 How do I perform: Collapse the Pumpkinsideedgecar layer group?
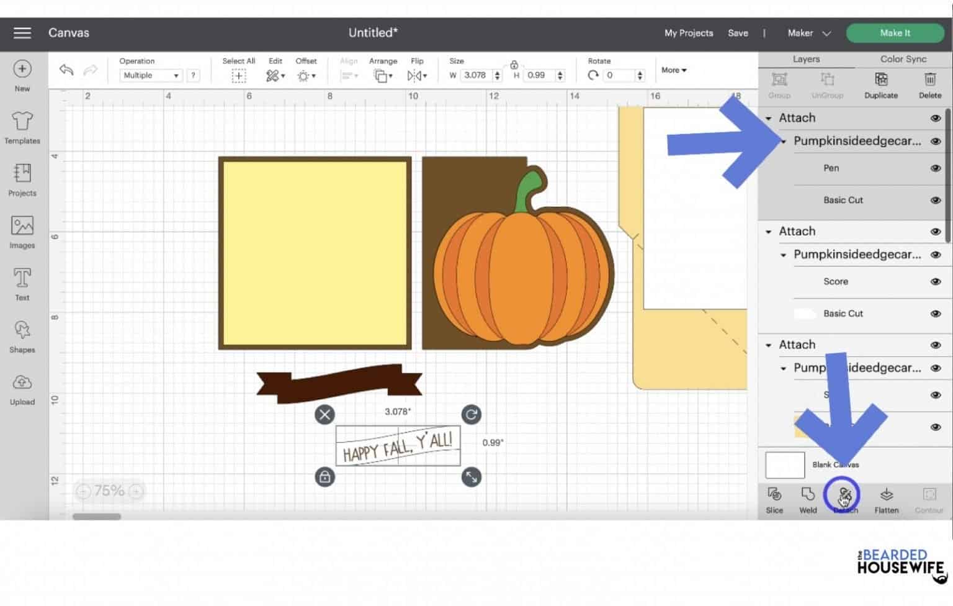click(784, 141)
